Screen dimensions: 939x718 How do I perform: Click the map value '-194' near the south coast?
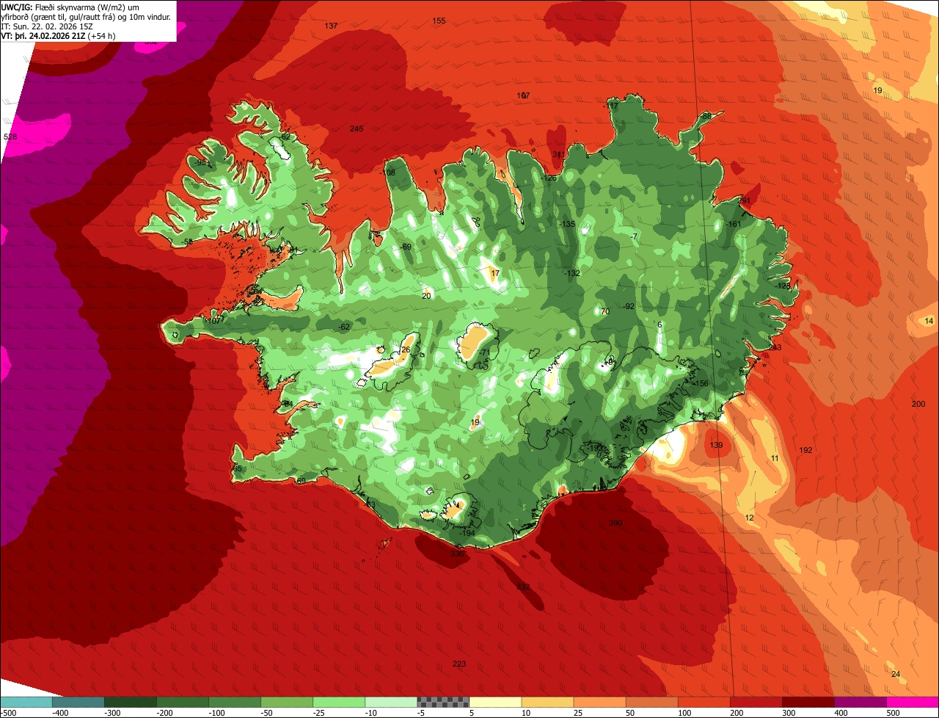[x=467, y=533]
